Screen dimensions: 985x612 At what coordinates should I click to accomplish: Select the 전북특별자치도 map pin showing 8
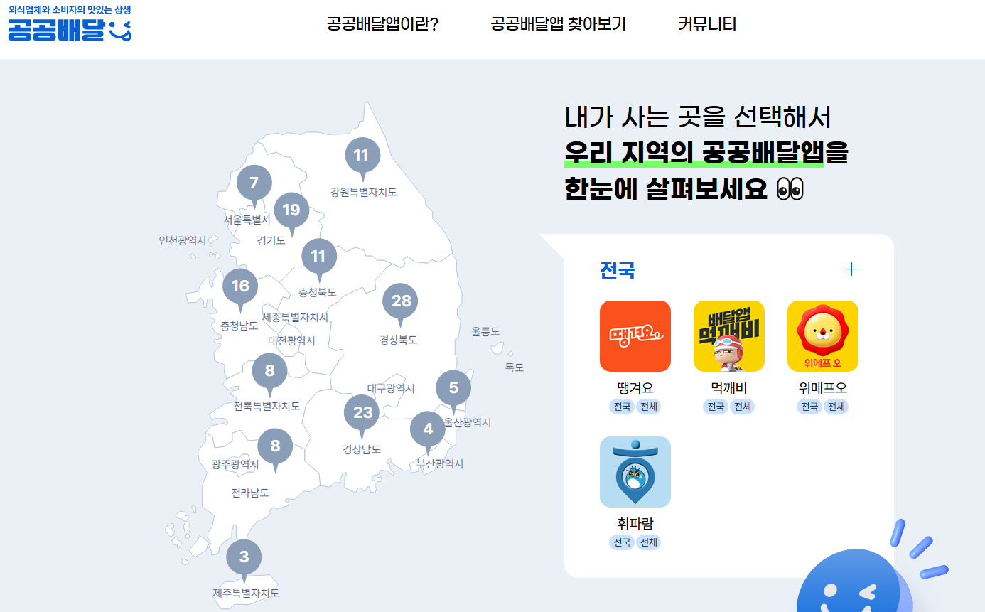pyautogui.click(x=269, y=372)
